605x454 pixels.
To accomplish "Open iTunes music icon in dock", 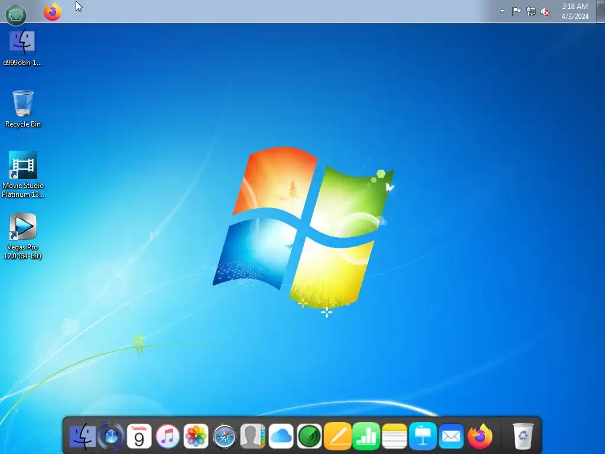I will pyautogui.click(x=167, y=436).
